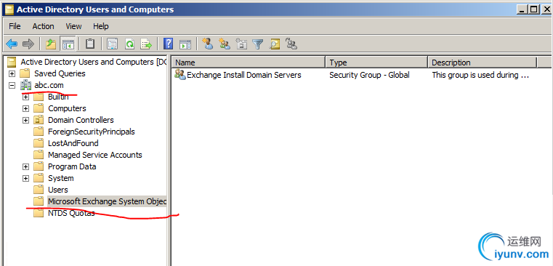553x266 pixels.
Task: Open the File menu
Action: tap(15, 26)
